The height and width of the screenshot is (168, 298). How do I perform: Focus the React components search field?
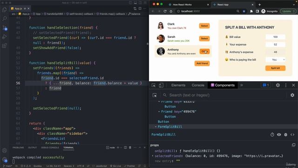pyautogui.click(x=224, y=95)
